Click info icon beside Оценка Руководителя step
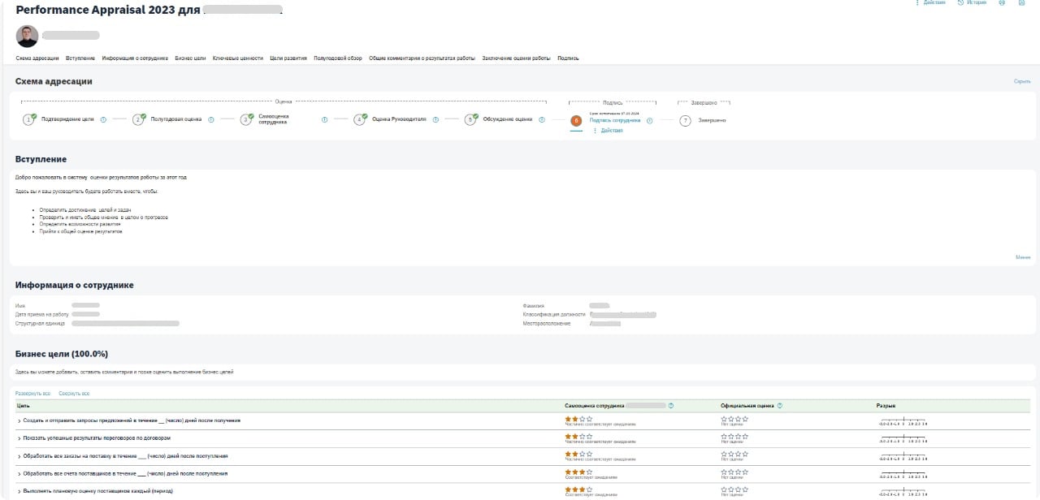This screenshot has width=1040, height=500. pyautogui.click(x=435, y=119)
